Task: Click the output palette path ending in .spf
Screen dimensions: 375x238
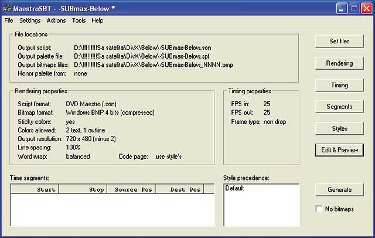Action: coord(142,56)
